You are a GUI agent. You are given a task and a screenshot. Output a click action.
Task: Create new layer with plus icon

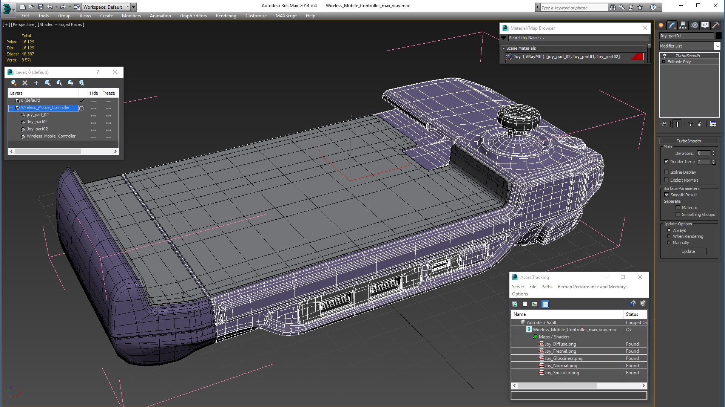click(x=36, y=83)
